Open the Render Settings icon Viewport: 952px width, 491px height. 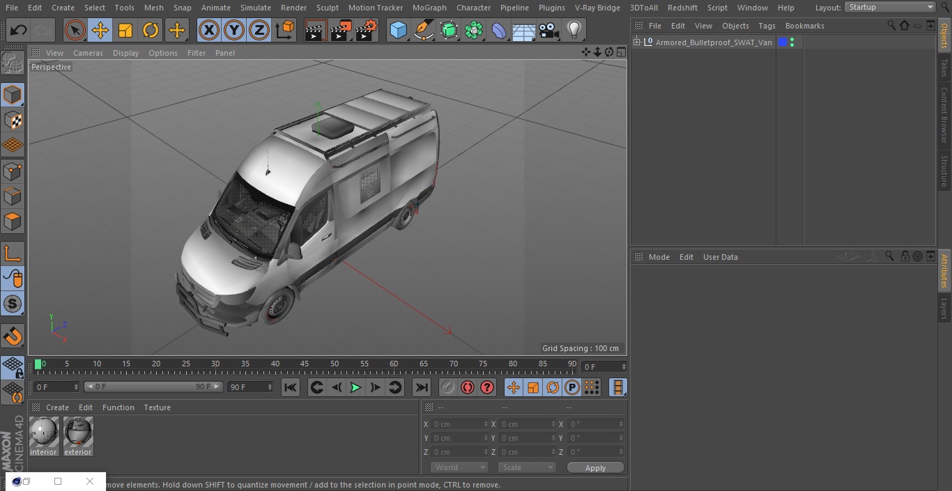[x=366, y=31]
